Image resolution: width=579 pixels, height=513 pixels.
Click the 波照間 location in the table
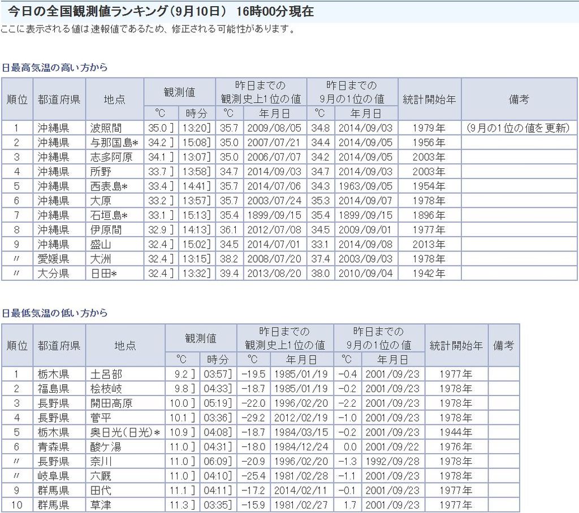pos(105,128)
